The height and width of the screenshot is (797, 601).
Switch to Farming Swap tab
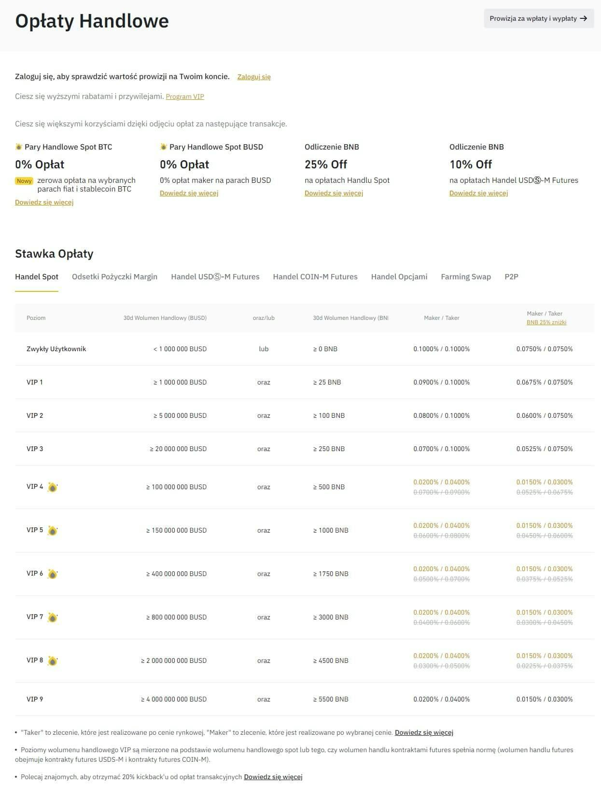[466, 277]
